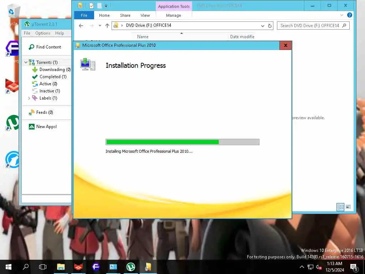Click the DVD Drive (F:) OFFICE14 address path
Viewport: 365px width, 274px height.
[149, 25]
